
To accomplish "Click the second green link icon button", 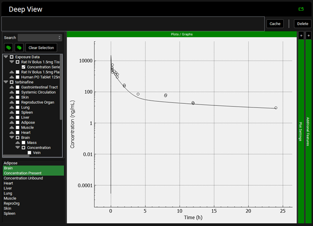I will [19, 47].
